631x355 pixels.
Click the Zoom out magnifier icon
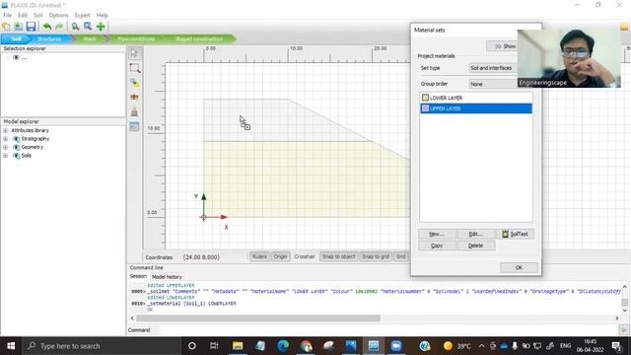[x=88, y=27]
